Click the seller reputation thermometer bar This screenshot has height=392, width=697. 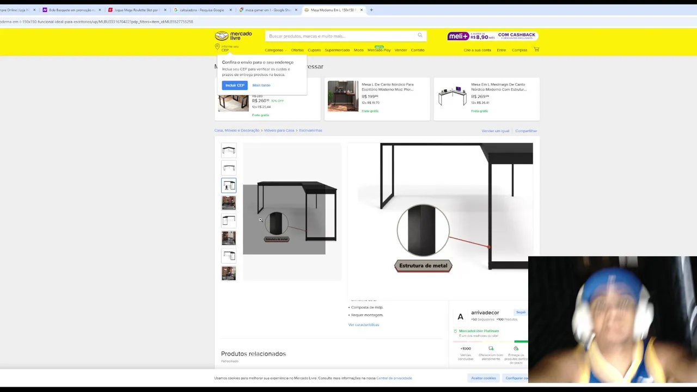point(491,341)
